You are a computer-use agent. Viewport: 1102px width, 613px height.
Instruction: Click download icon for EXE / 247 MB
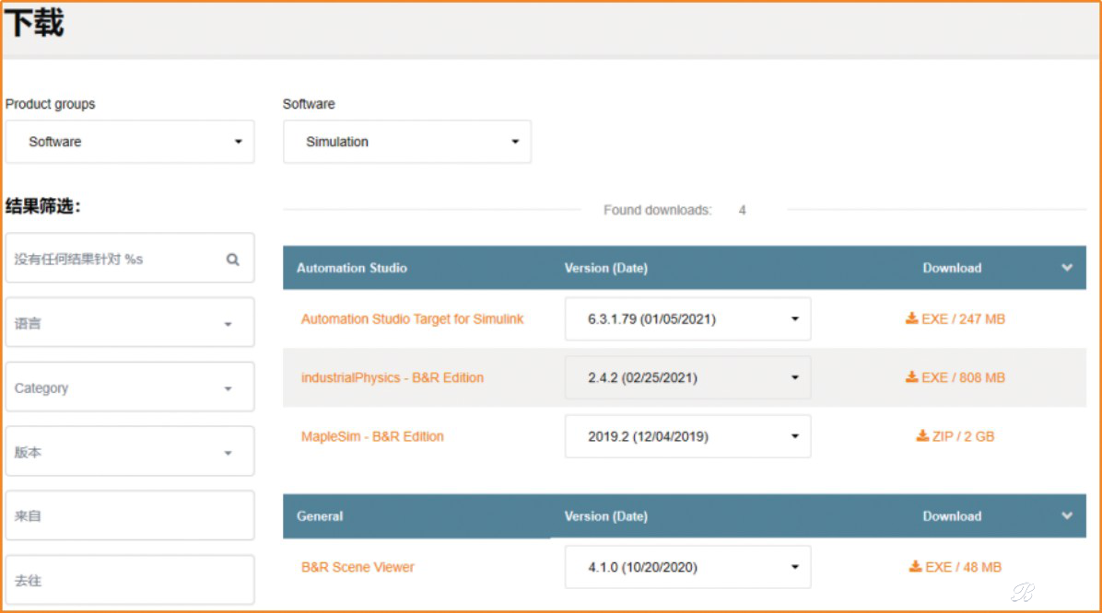(x=911, y=318)
